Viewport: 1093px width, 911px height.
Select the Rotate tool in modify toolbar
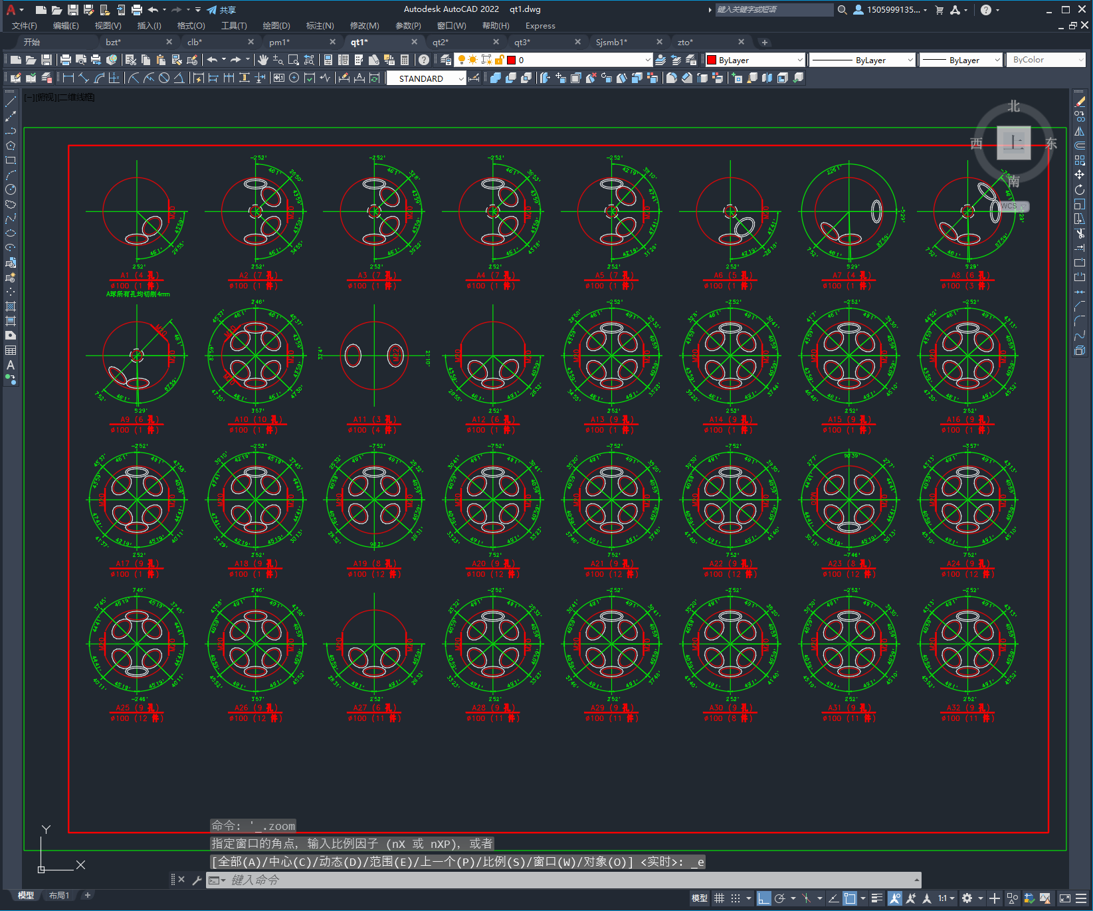(1080, 189)
